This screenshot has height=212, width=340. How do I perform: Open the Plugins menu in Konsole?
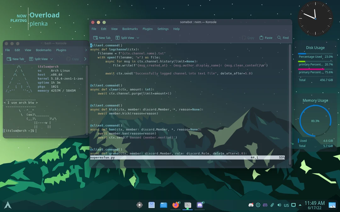point(147,29)
